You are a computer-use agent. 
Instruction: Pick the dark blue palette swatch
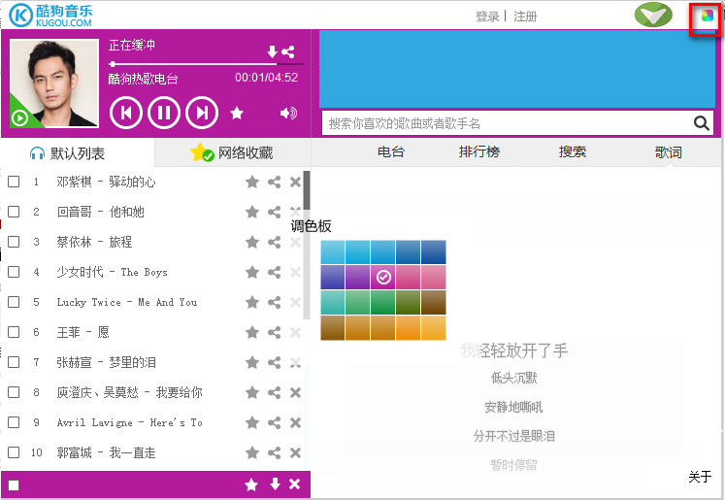[433, 251]
